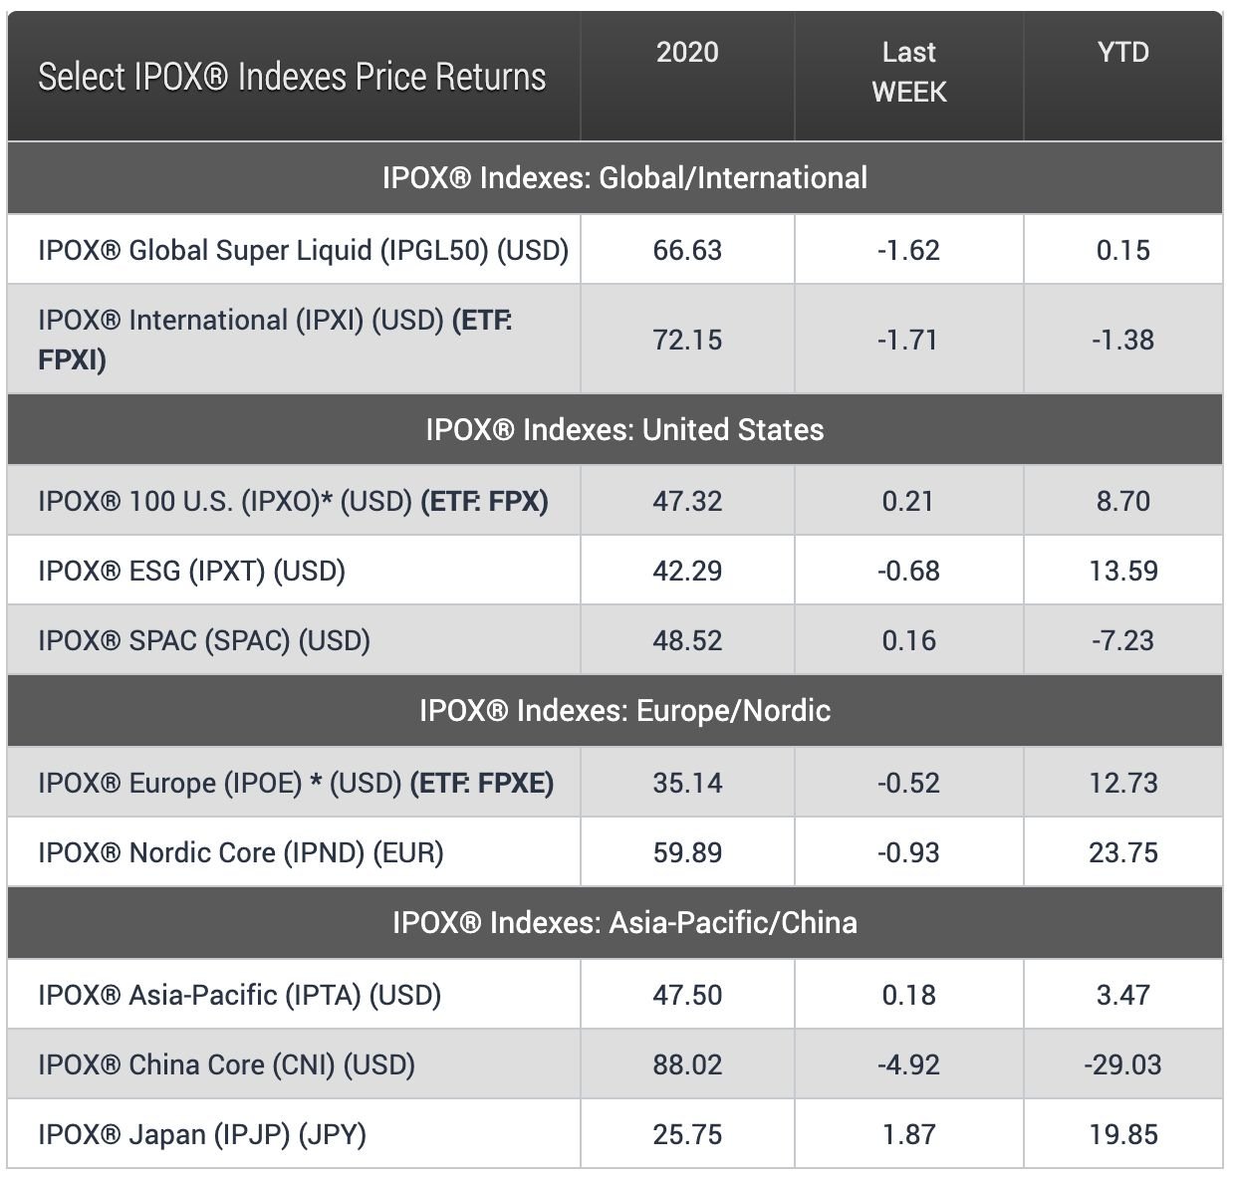
Task: Select the United States section header row
Action: 624,430
